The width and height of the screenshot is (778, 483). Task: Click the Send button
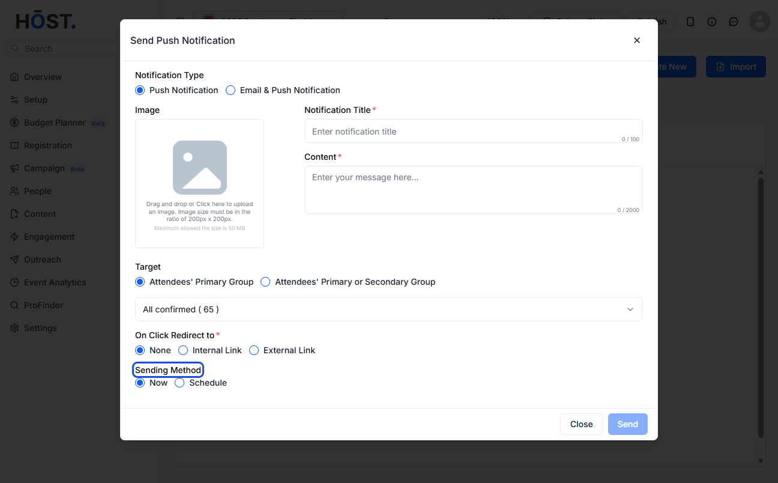(627, 424)
